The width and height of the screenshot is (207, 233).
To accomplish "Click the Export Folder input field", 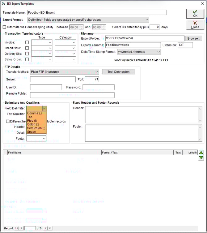I will (x=145, y=38).
